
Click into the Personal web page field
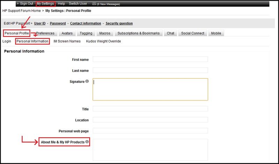[x=150, y=131]
